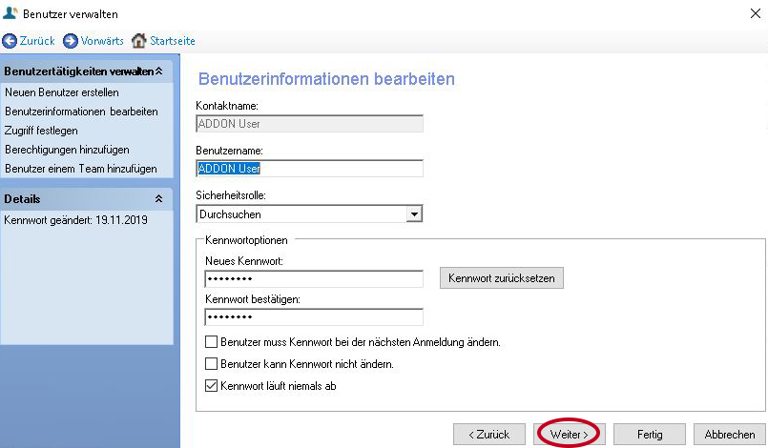Image resolution: width=768 pixels, height=448 pixels.
Task: Click the Kennwort geändert: 19.11.2019 text
Action: (76, 220)
